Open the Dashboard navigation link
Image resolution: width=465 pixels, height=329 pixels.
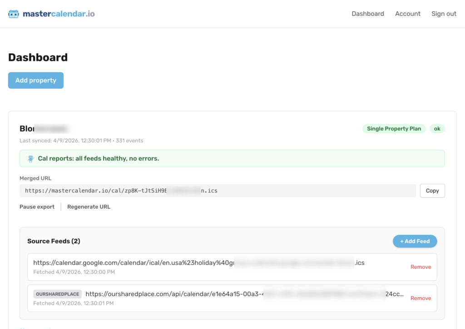(368, 14)
